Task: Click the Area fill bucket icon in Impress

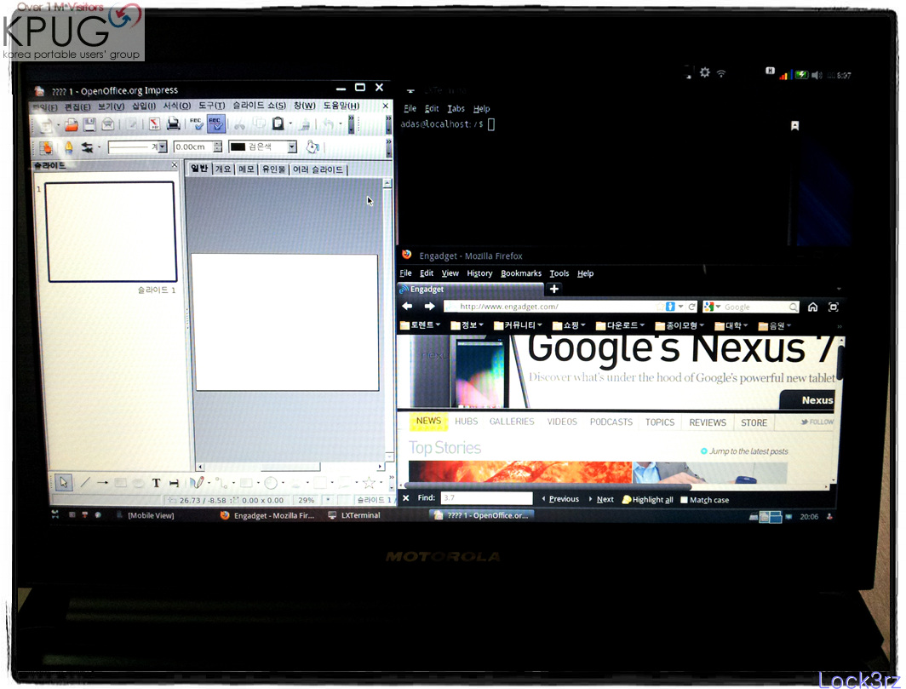Action: [x=313, y=146]
